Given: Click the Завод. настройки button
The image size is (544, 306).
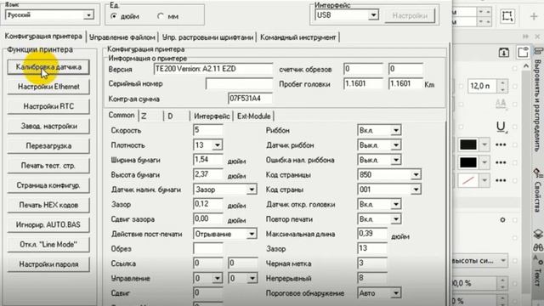Looking at the screenshot, I should [x=48, y=127].
